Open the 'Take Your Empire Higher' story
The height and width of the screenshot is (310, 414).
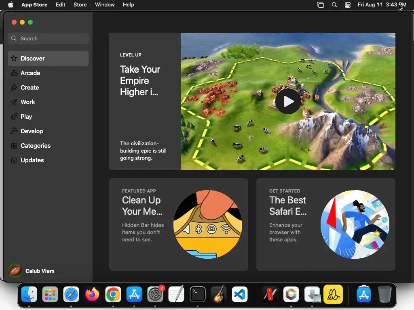(145, 101)
